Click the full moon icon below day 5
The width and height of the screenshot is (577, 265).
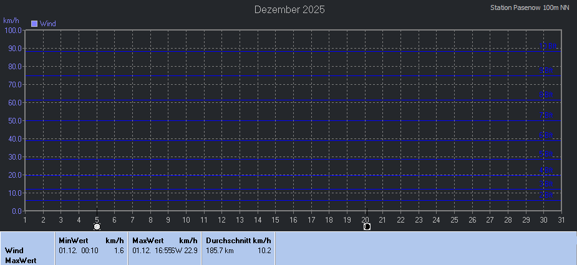[97, 227]
